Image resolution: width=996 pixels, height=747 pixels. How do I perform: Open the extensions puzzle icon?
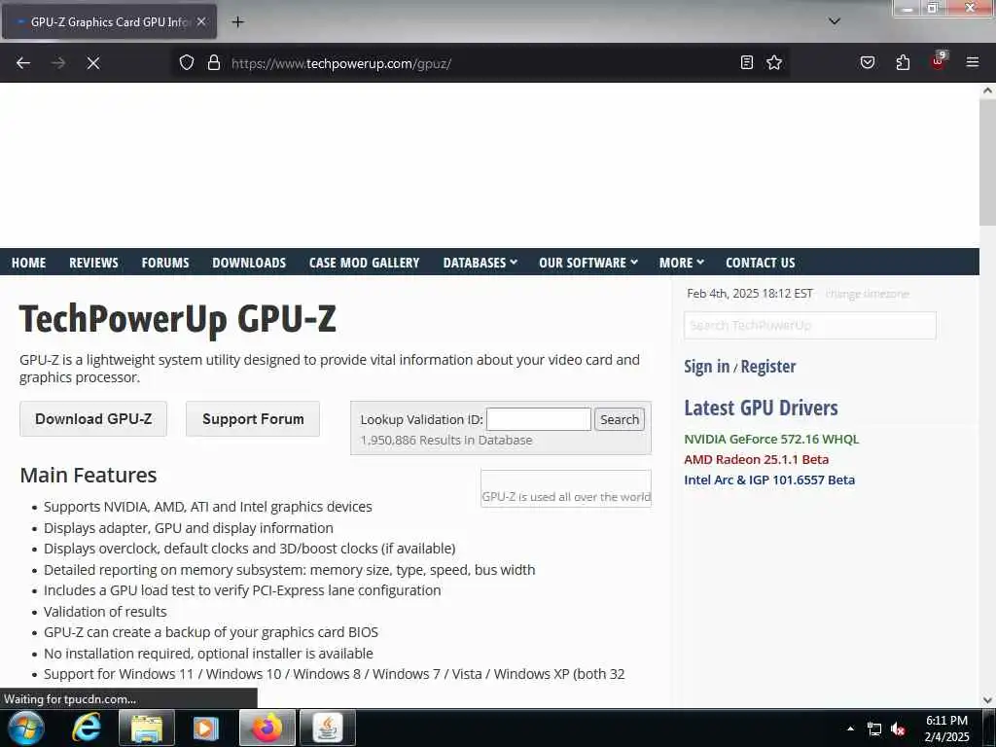coord(903,63)
